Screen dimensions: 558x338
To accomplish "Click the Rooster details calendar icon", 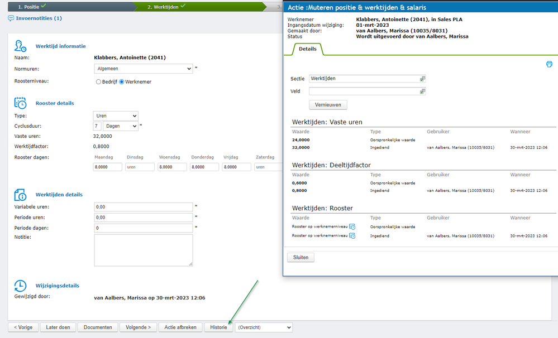I will click(20, 103).
